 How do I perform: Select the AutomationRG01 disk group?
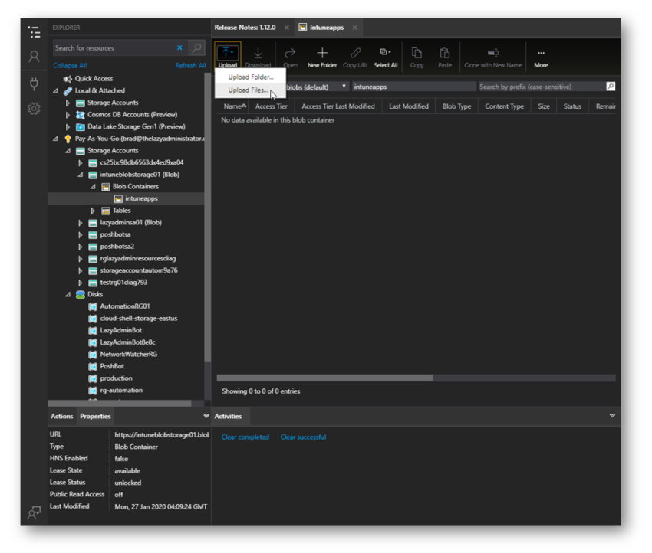point(125,306)
